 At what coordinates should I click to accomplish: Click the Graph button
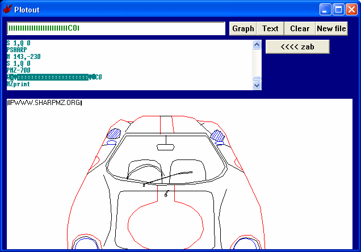[x=243, y=28]
